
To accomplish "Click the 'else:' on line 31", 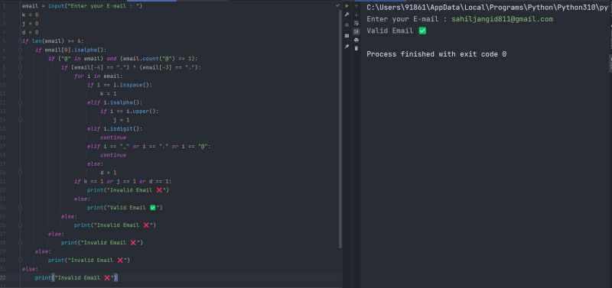I will click(x=30, y=269).
